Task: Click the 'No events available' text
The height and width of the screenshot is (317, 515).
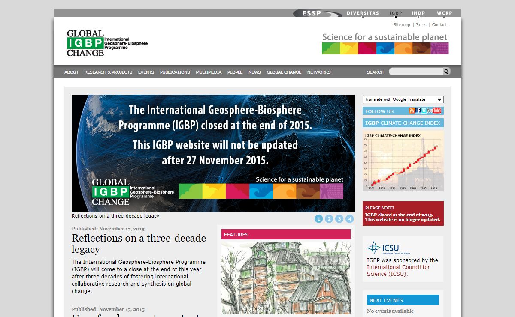Action: click(390, 311)
